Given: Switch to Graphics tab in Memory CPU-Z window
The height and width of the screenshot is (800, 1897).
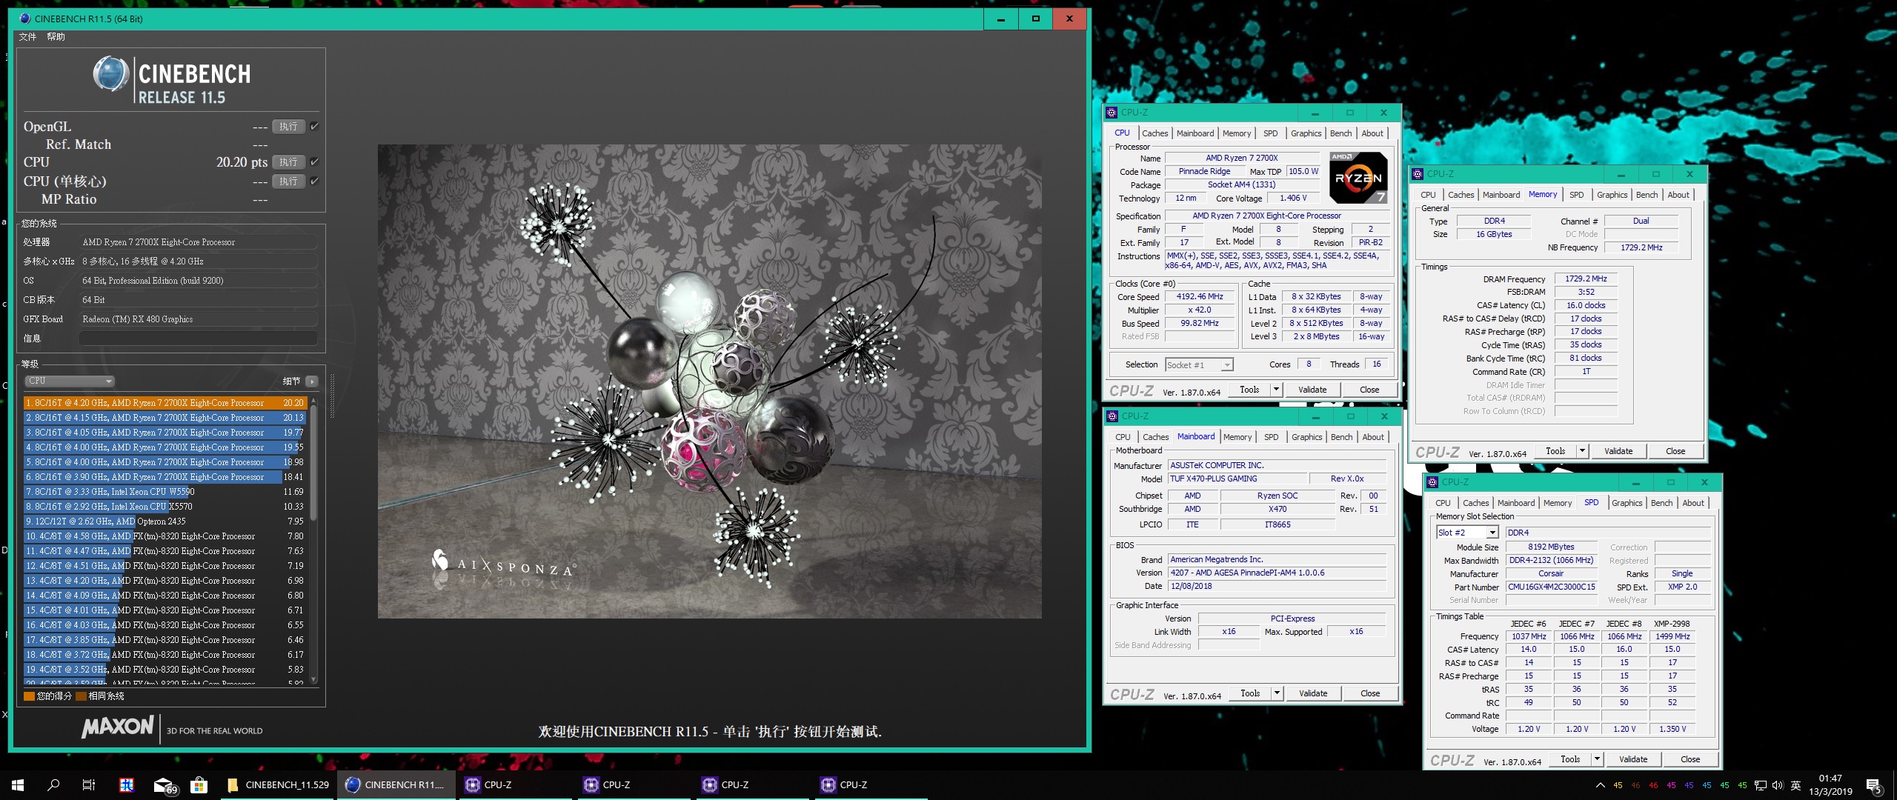Looking at the screenshot, I should tap(1612, 195).
